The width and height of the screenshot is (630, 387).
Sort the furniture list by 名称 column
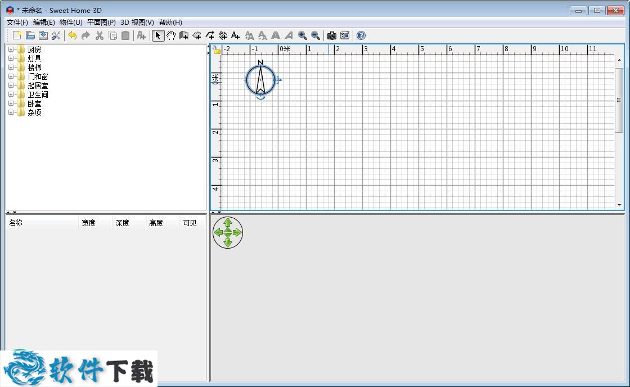click(42, 223)
